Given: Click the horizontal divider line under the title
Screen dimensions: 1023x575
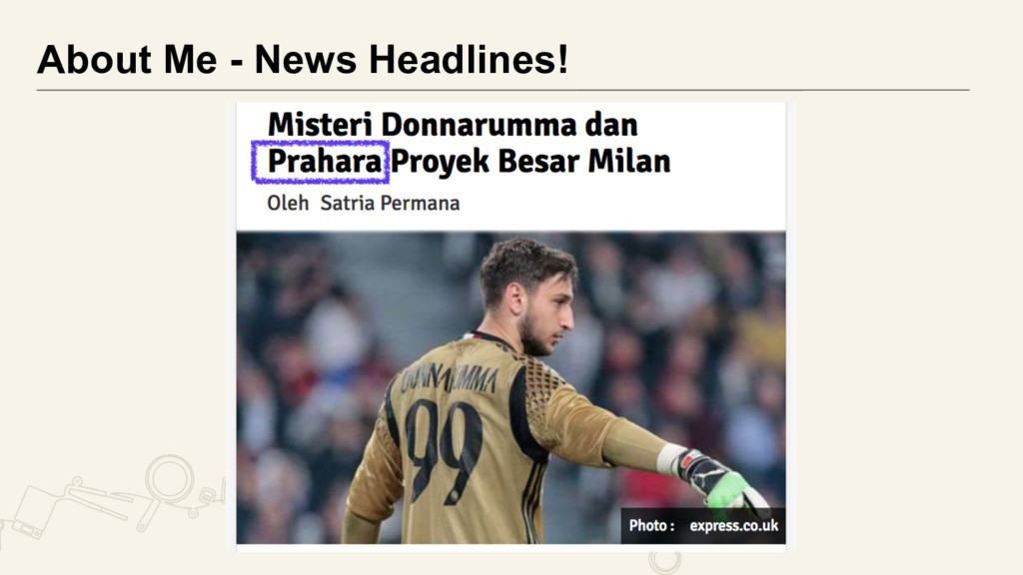Looking at the screenshot, I should point(504,90).
